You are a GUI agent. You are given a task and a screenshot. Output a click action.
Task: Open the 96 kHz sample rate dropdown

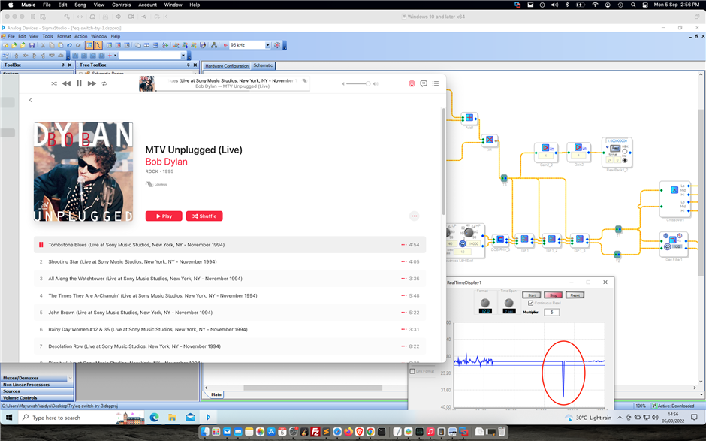point(267,45)
